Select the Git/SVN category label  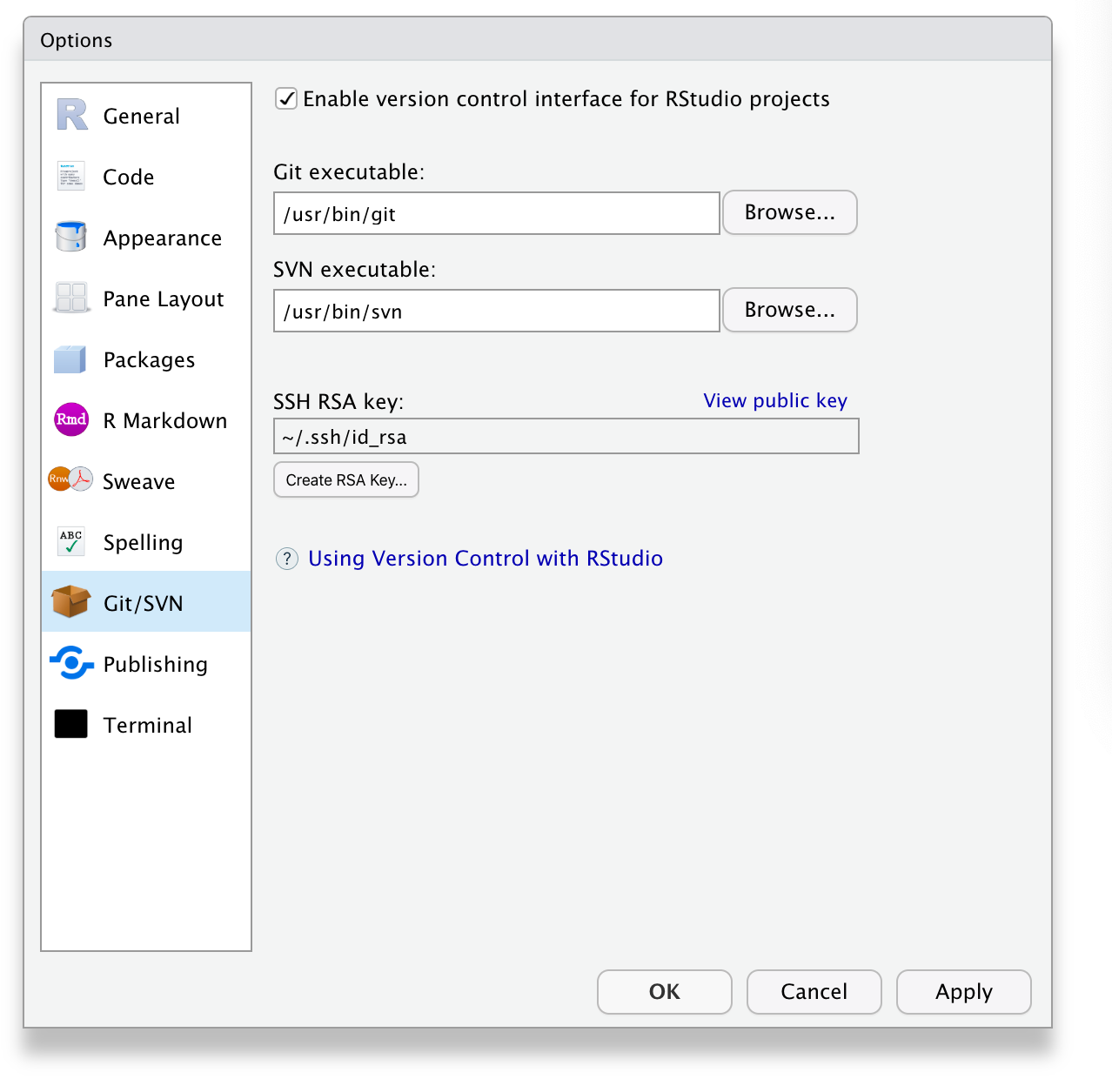[143, 603]
